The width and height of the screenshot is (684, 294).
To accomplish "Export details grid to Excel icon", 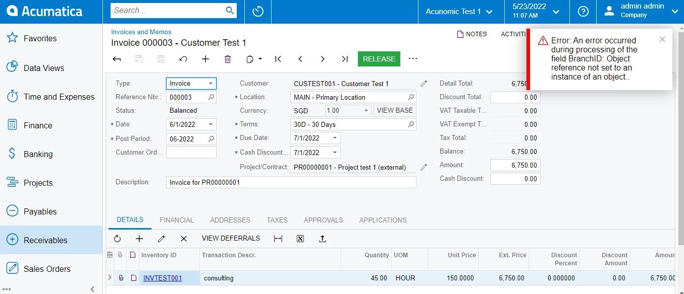I will tap(300, 239).
